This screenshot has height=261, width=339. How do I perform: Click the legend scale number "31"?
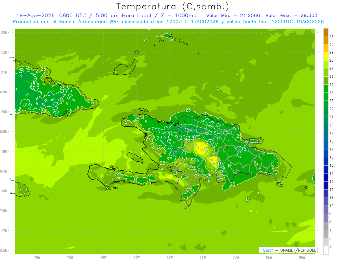[332, 36]
